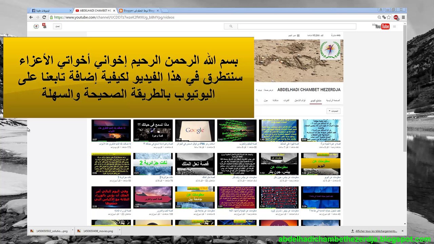
Task: Open the account avatar in YouTube header
Action: pos(36,26)
